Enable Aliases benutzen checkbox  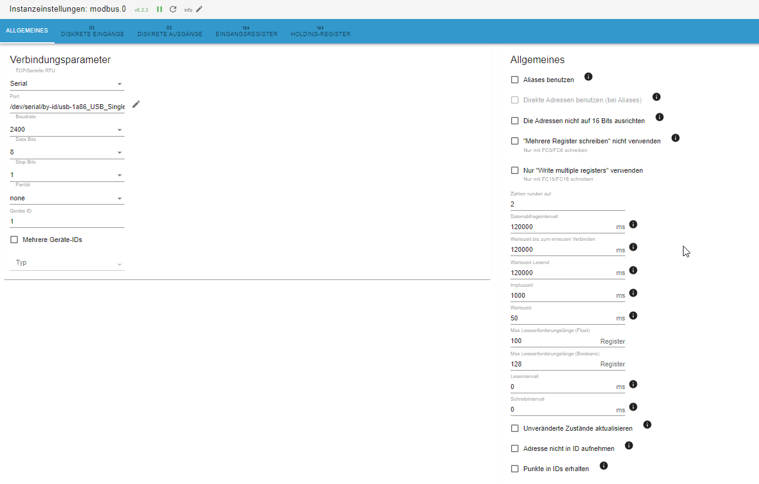[515, 80]
